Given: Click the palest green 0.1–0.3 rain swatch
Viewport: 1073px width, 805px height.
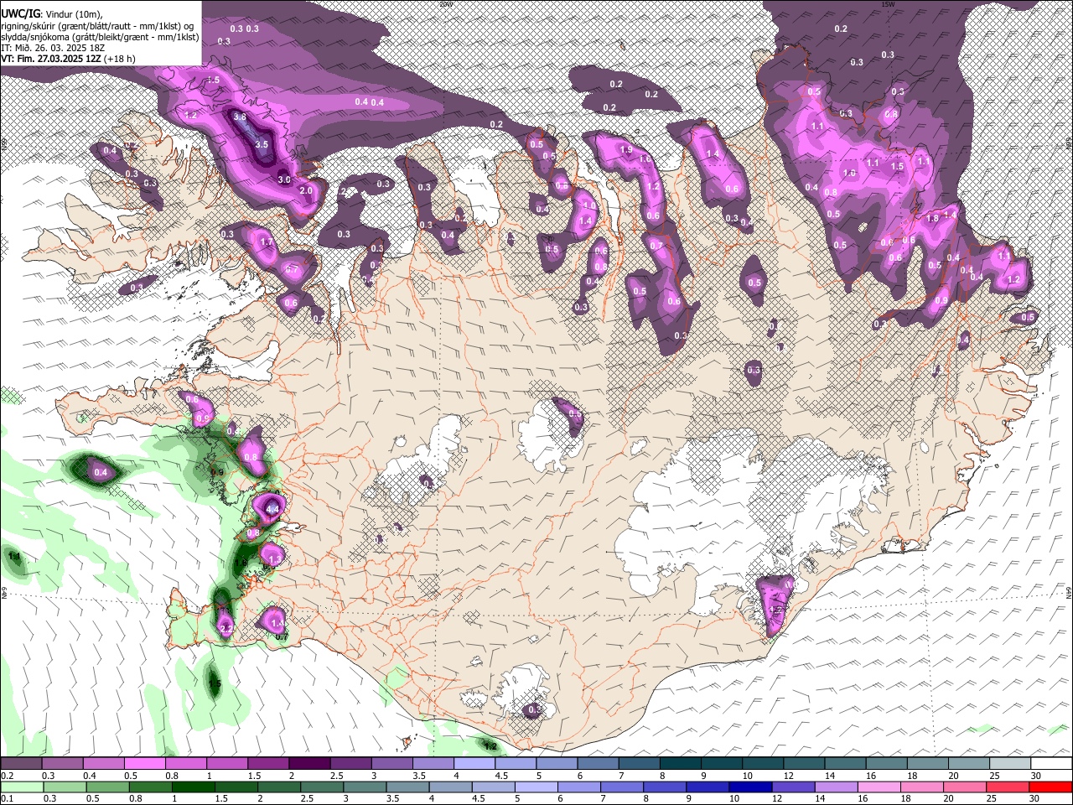Looking at the screenshot, I should point(23,787).
